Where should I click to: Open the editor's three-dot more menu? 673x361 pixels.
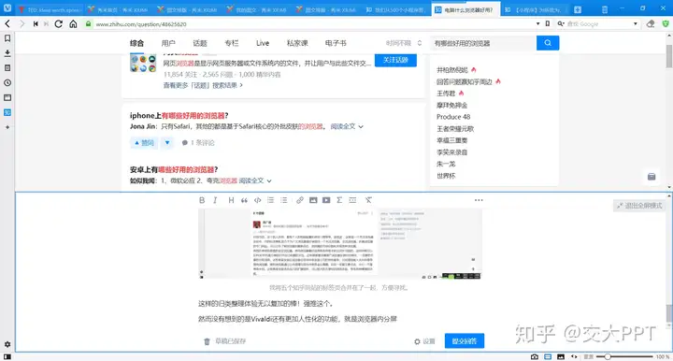point(479,200)
